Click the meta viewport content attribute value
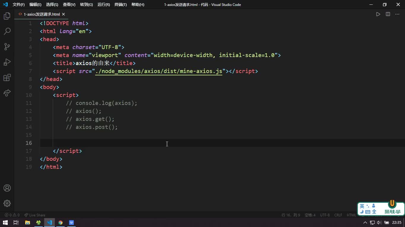This screenshot has width=405, height=227. [214, 55]
